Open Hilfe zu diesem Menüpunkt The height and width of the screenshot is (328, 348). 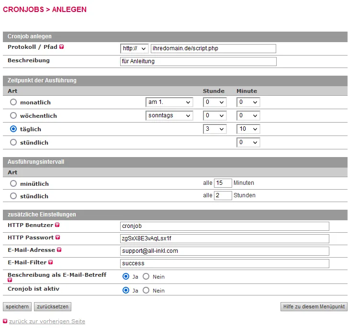click(x=314, y=306)
